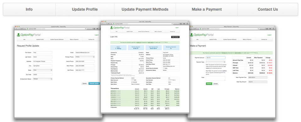Open the Primary Phone dropdown showing Home

(x=85, y=57)
